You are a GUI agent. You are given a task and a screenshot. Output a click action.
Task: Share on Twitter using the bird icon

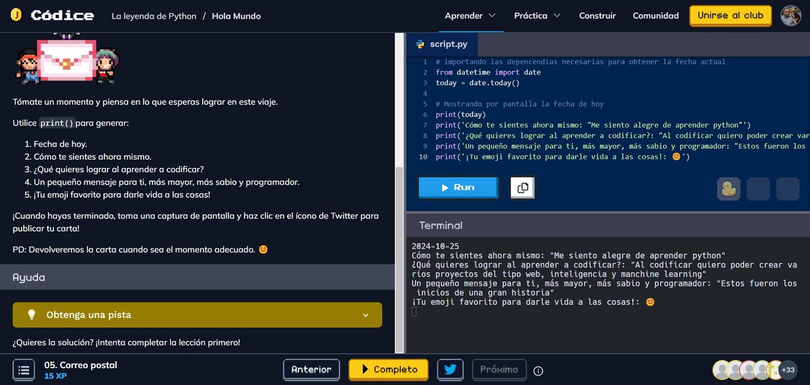point(450,369)
